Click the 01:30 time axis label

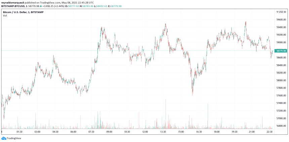19,132
